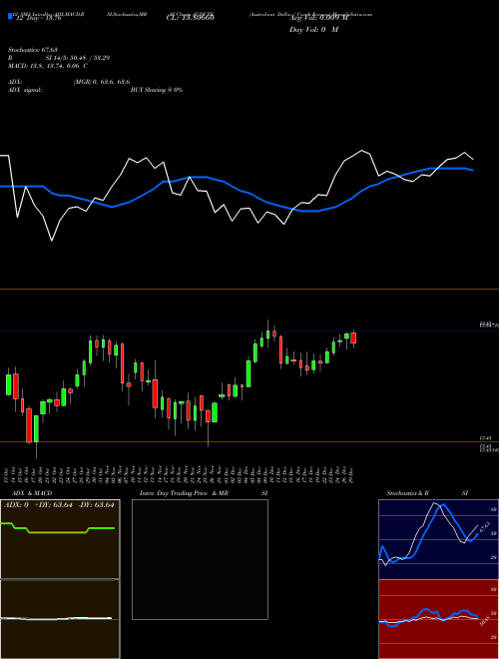
Task: Click the 'Intra Day Trading Price & MR' title
Action: click(184, 493)
